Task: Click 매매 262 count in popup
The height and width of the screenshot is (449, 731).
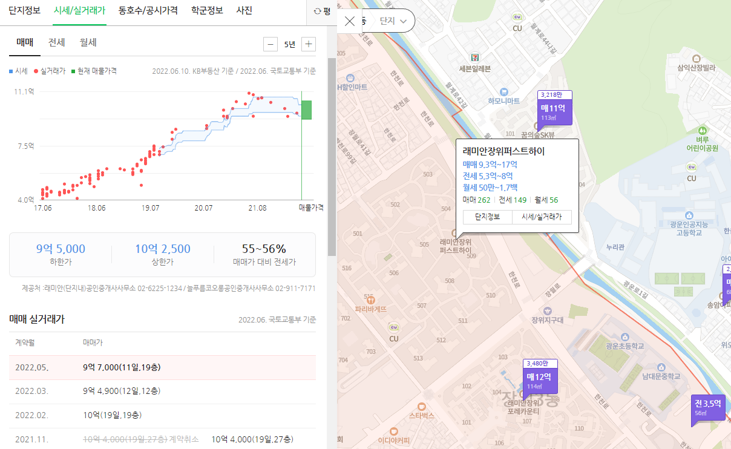Action: [477, 200]
